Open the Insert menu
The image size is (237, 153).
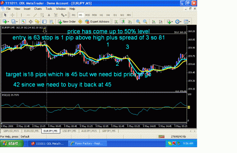point(27,9)
